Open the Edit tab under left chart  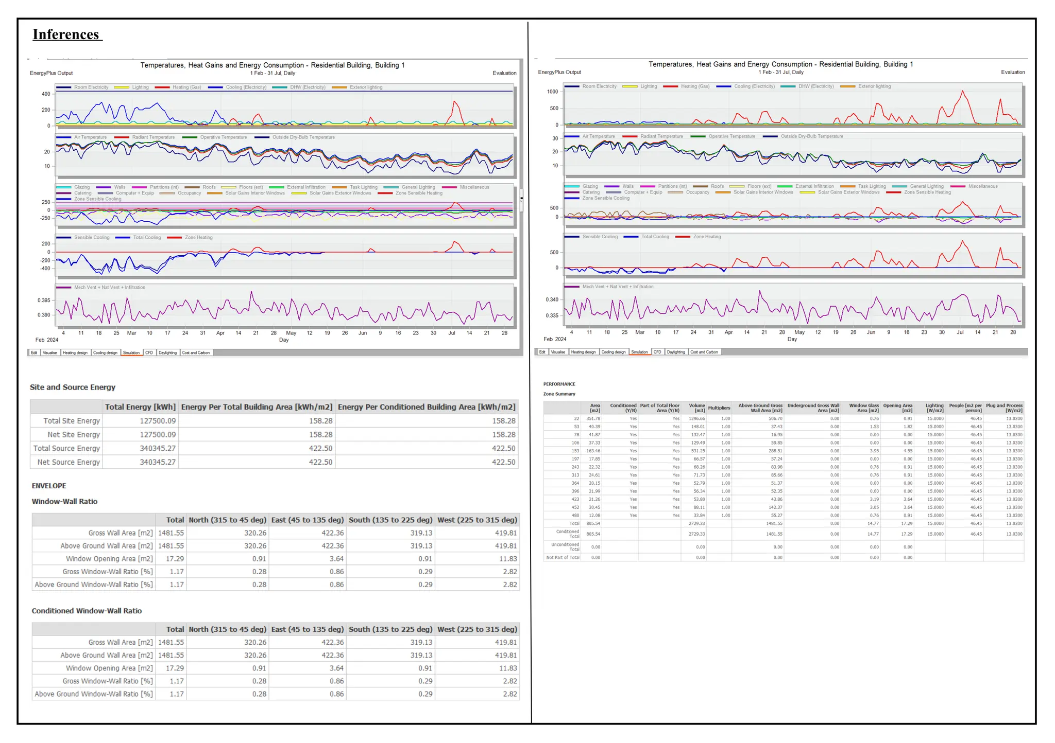click(x=34, y=353)
